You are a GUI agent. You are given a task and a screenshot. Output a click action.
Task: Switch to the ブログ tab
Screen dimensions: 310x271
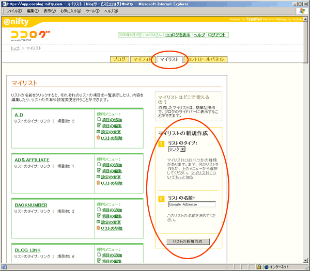[119, 59]
